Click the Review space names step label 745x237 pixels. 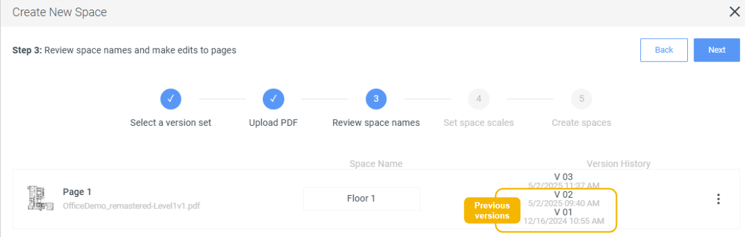click(376, 123)
